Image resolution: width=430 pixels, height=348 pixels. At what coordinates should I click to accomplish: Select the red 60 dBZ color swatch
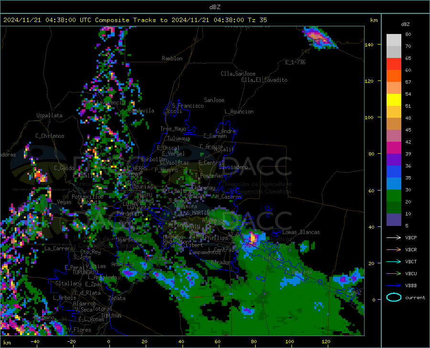click(394, 64)
